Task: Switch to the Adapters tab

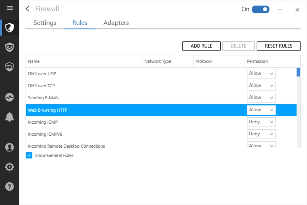Action: (116, 23)
